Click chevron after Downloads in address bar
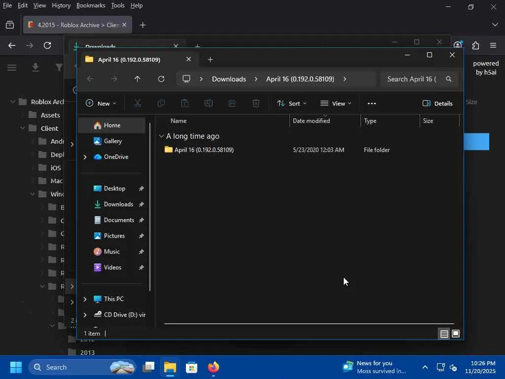This screenshot has height=379, width=505. coord(256,79)
